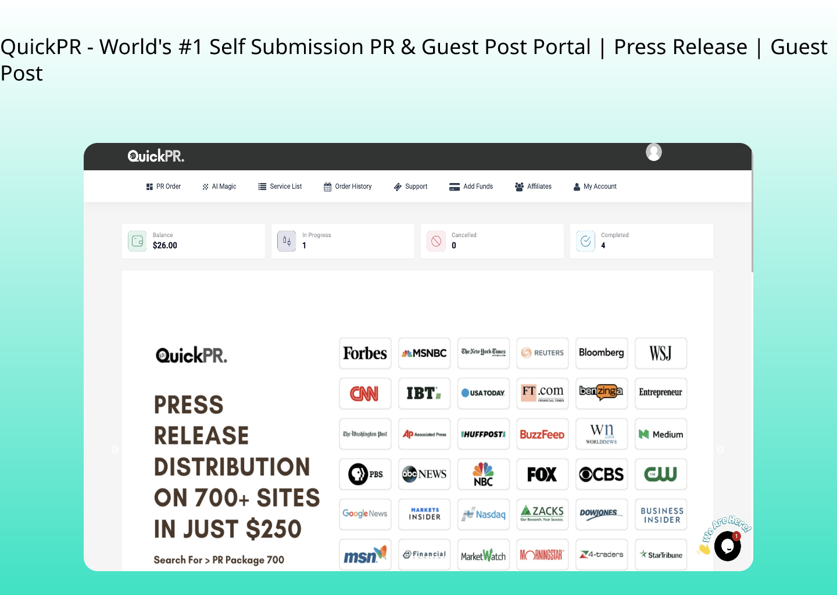The image size is (837, 595).
Task: Click the Markets Insider logo tile
Action: pyautogui.click(x=424, y=514)
